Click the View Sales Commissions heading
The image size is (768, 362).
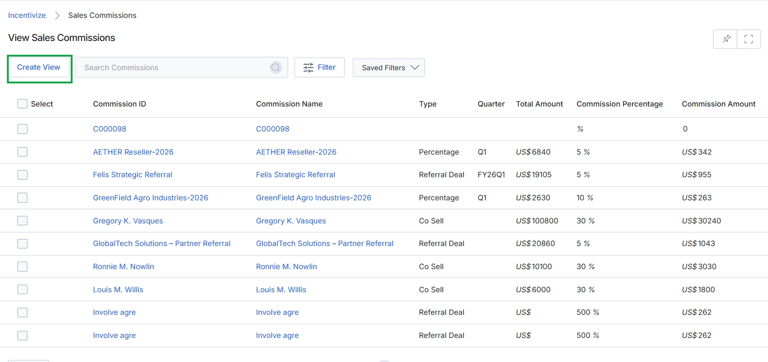pyautogui.click(x=62, y=38)
